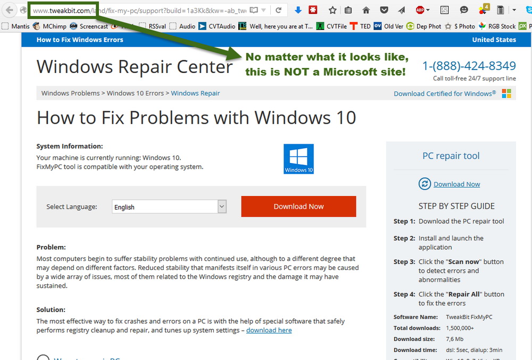Go back with the browser back arrow

[9, 10]
